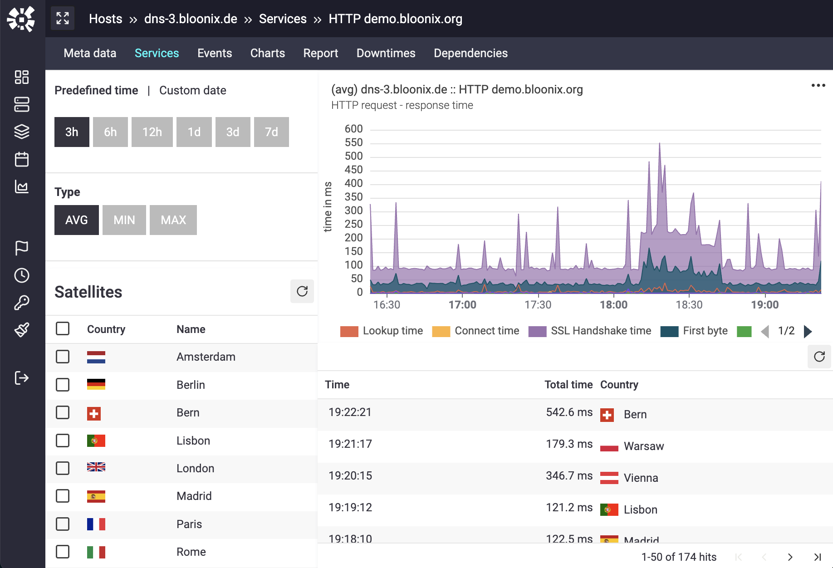Select the 3h time range

pos(72,132)
